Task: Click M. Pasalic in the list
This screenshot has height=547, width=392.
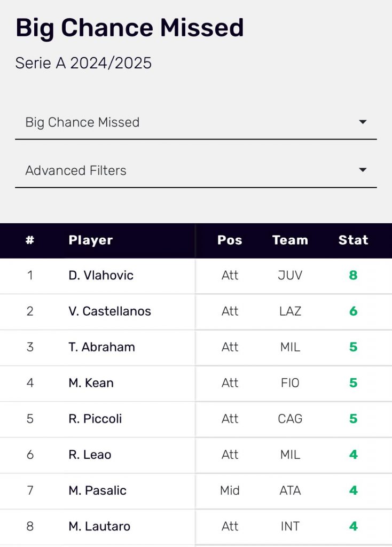Action: point(97,490)
